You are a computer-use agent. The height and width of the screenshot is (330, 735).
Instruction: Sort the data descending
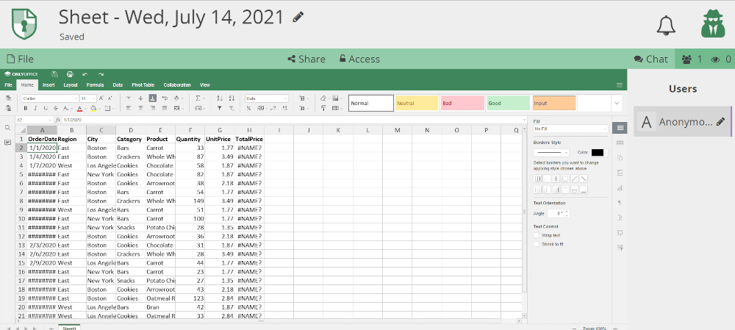pos(231,98)
